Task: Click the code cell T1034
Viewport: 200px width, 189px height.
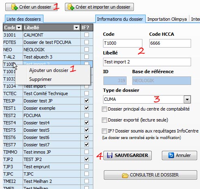Action: click(13, 86)
